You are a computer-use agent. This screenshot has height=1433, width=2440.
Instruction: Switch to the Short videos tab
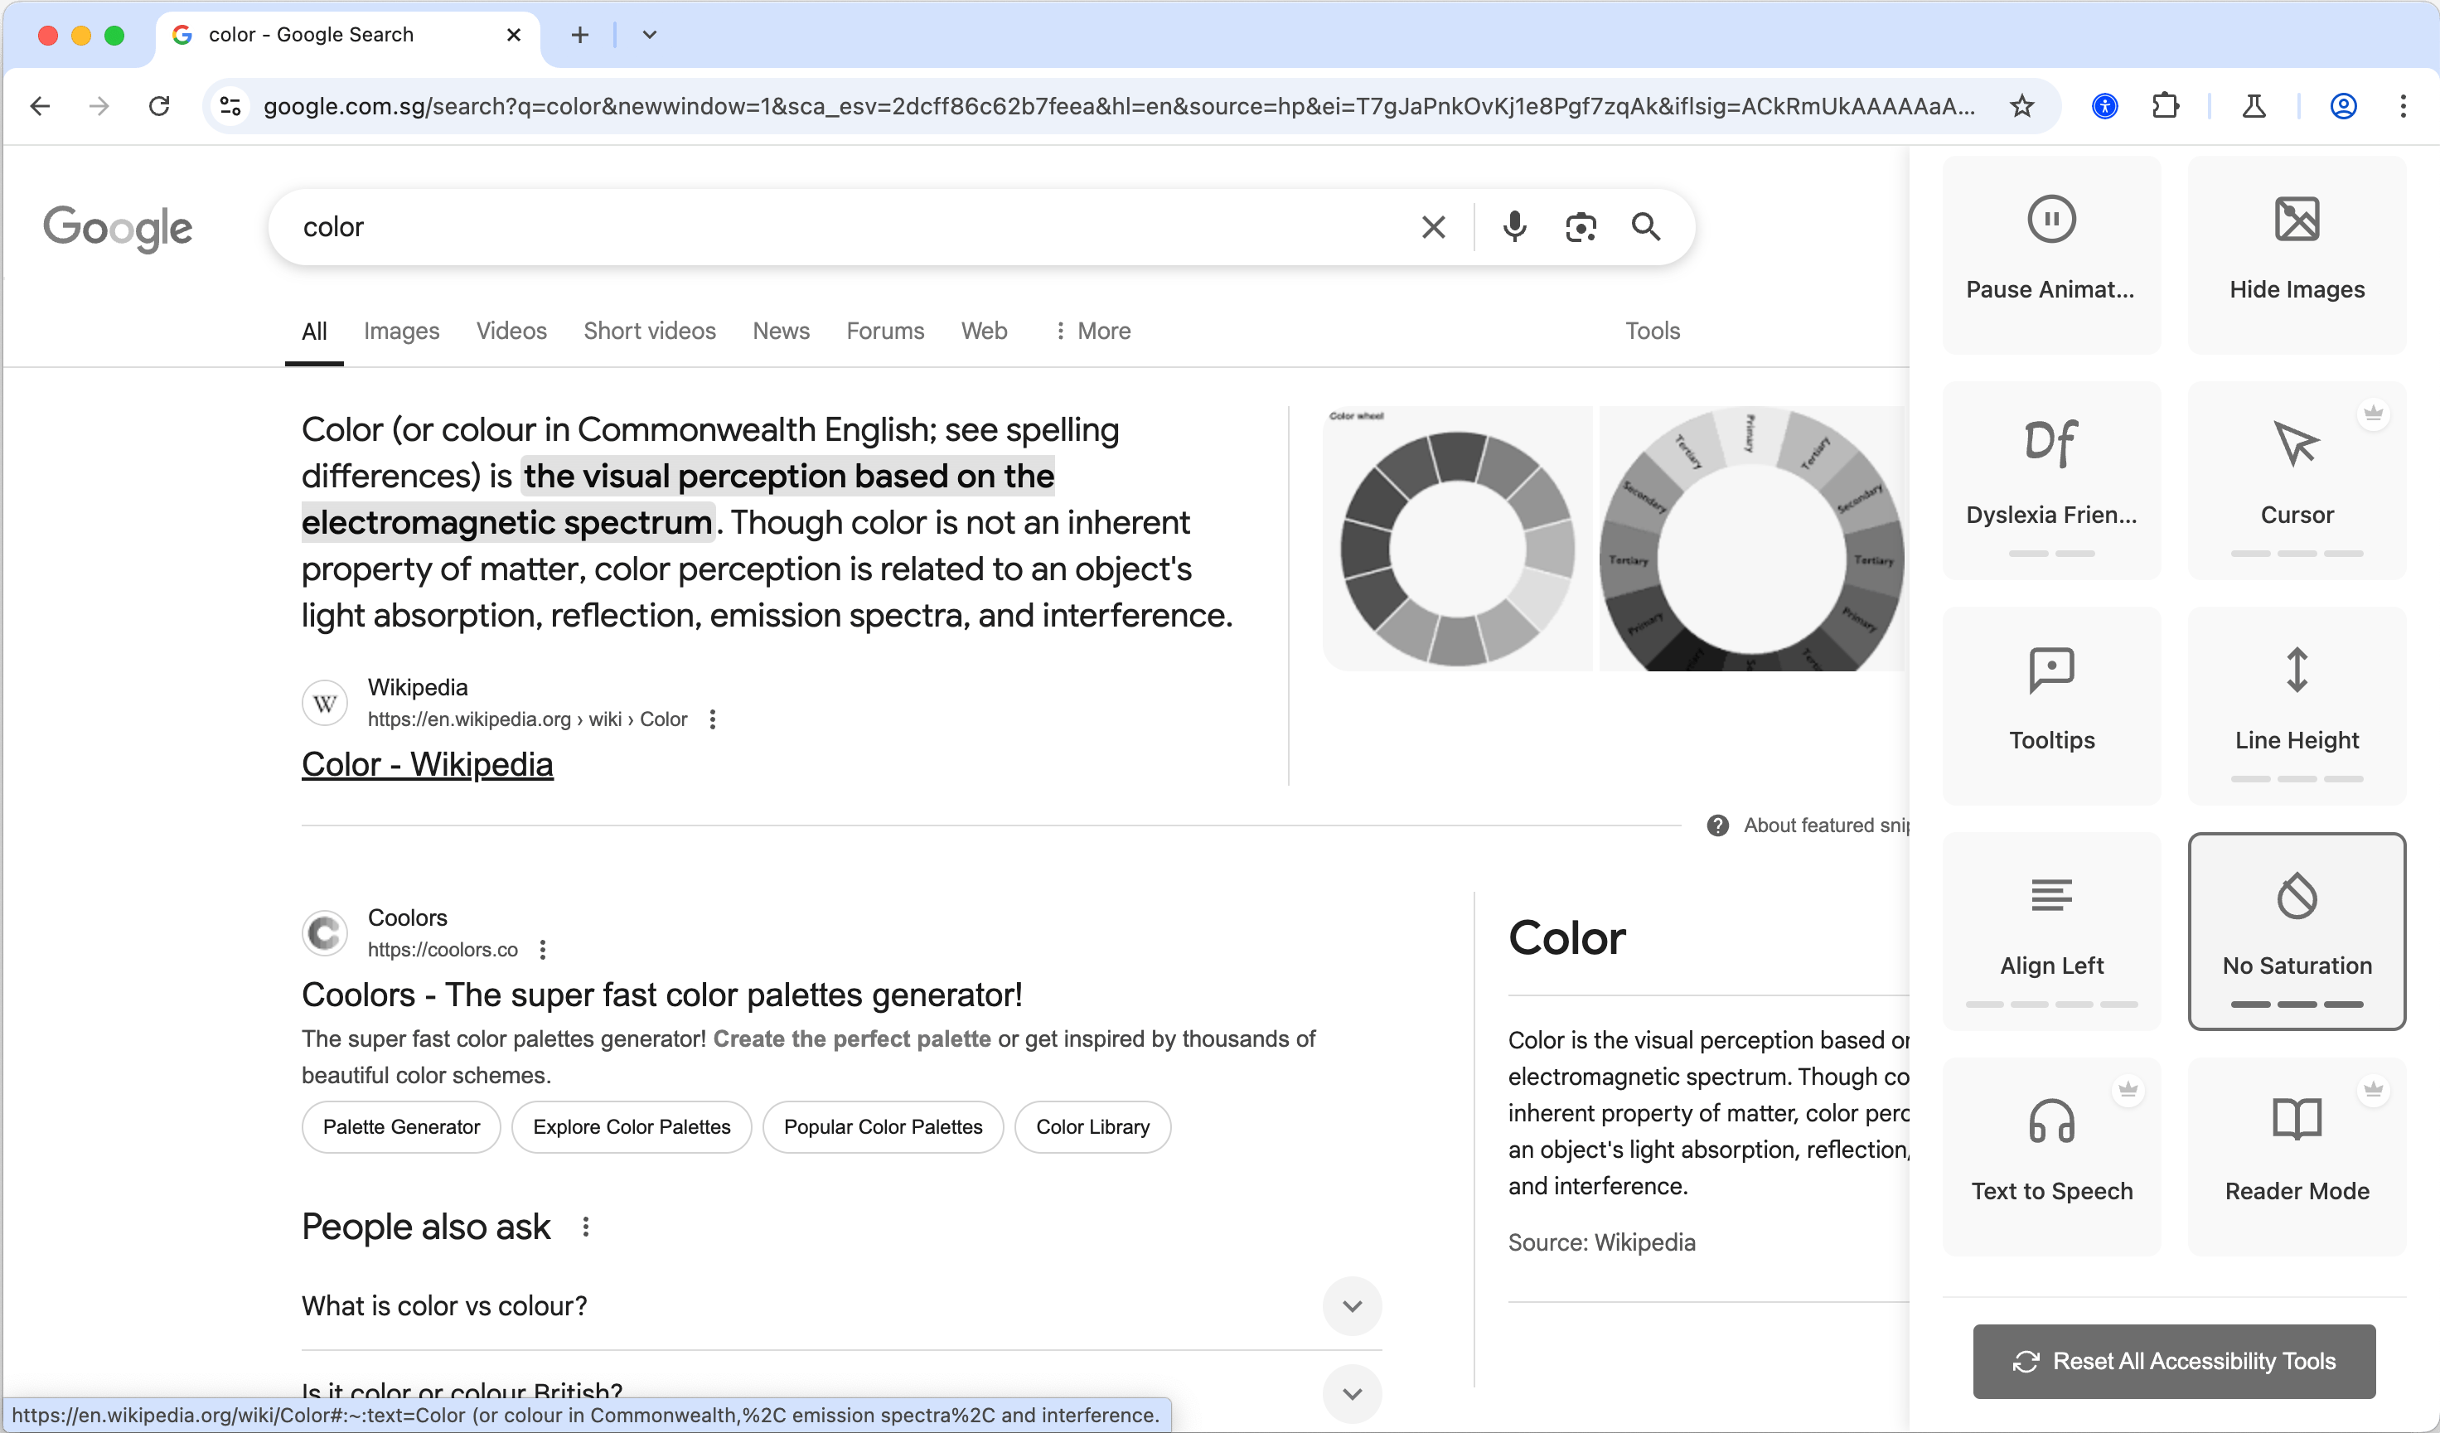coord(650,332)
